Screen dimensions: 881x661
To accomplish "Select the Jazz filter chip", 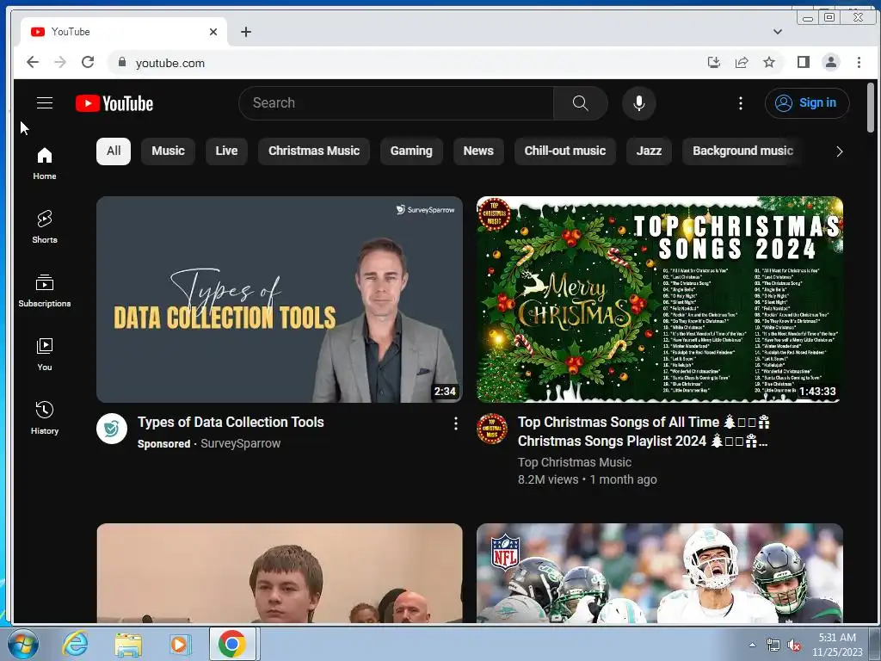I will (x=649, y=151).
